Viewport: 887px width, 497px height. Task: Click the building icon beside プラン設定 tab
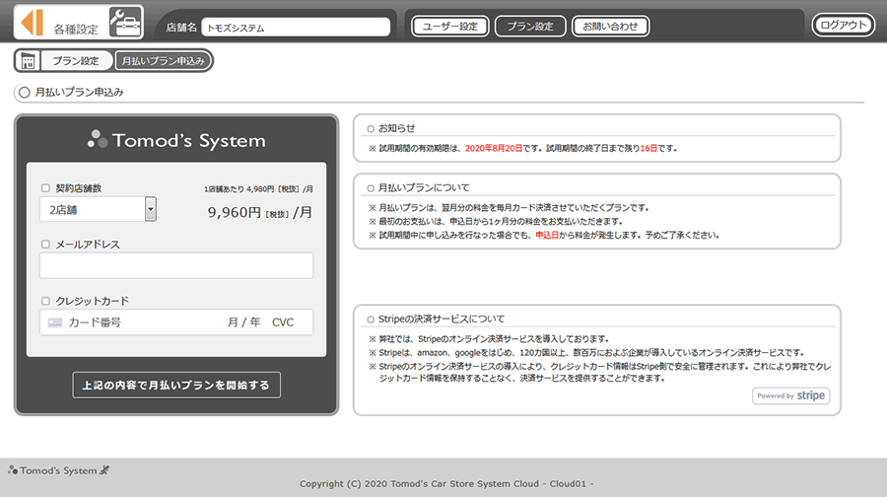28,60
